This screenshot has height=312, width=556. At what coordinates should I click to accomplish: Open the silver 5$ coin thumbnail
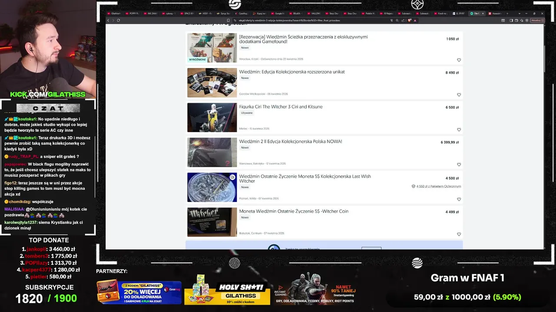tap(212, 187)
